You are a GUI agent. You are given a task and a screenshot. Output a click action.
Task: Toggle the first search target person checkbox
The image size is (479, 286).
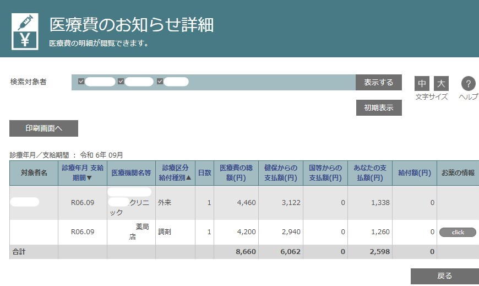click(x=81, y=82)
